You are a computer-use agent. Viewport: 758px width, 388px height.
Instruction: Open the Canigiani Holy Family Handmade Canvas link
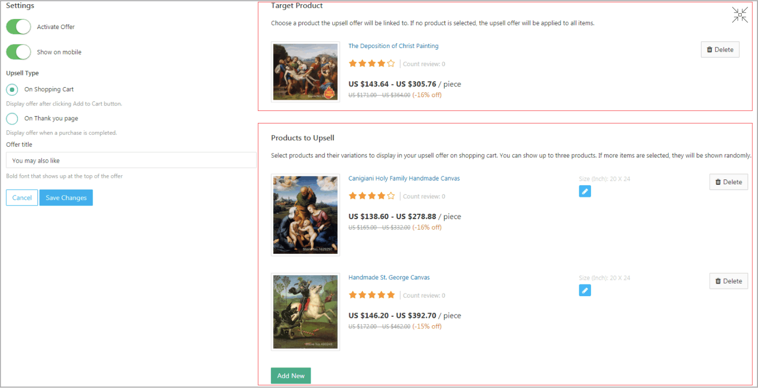[x=404, y=178]
